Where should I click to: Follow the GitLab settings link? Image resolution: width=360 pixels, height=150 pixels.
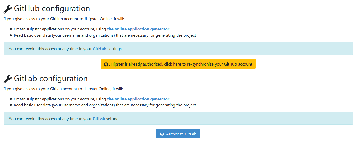pos(99,119)
